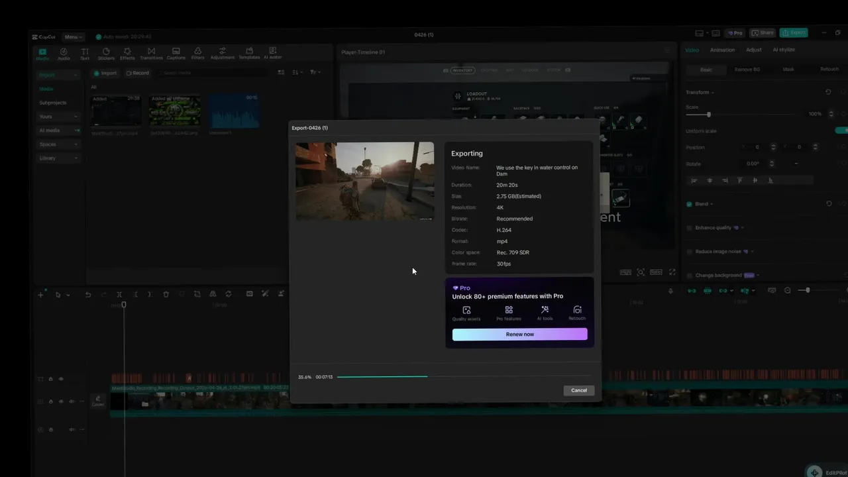Click the fullscreen icon in the player
This screenshot has height=477, width=848.
[672, 272]
